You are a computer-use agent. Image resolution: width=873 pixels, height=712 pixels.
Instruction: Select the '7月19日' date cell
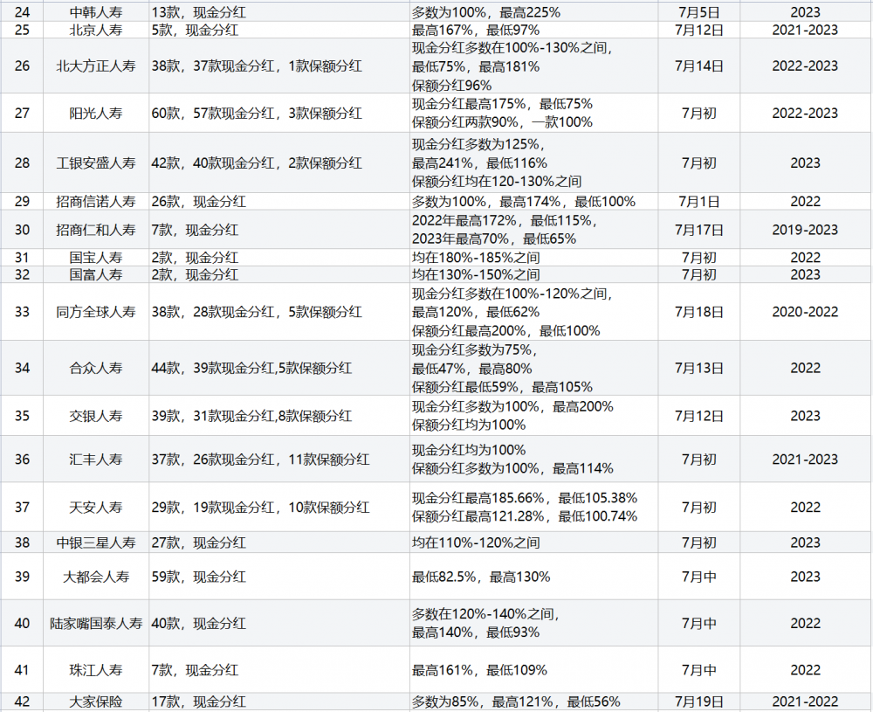698,702
